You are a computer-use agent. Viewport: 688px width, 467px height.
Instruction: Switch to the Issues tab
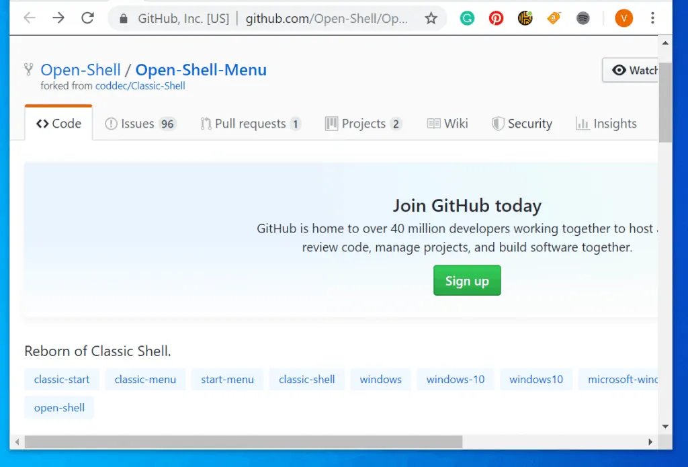click(x=140, y=124)
